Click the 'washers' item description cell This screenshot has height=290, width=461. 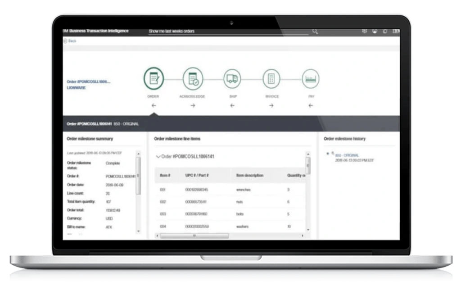coord(242,227)
